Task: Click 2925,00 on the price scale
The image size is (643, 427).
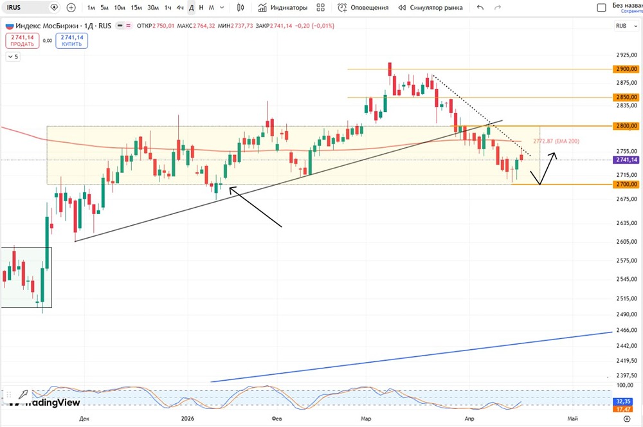Action: 626,55
